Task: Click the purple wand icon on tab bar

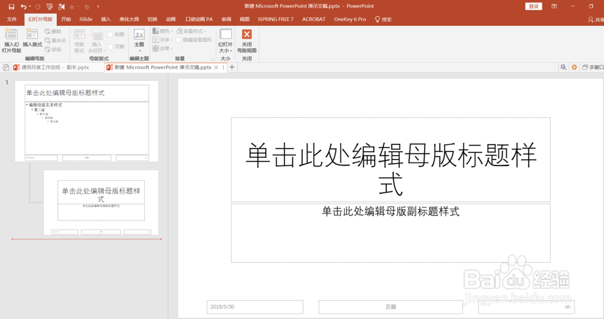Action: pyautogui.click(x=563, y=67)
